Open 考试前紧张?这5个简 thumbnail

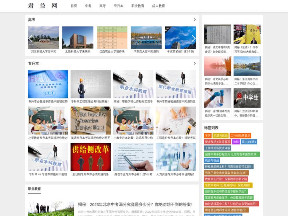click(x=180, y=38)
